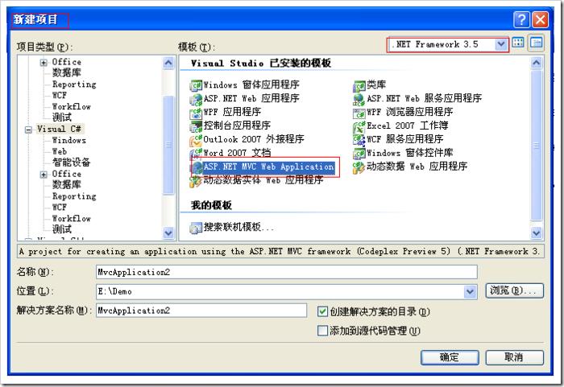The image size is (564, 387).
Task: Select 智能设备 project type
Action: [x=71, y=163]
